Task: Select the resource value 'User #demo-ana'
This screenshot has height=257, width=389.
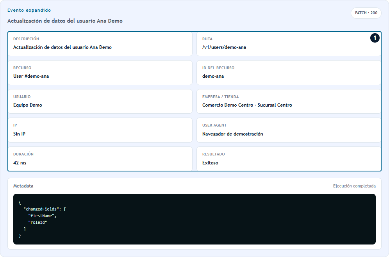Action: [x=31, y=76]
